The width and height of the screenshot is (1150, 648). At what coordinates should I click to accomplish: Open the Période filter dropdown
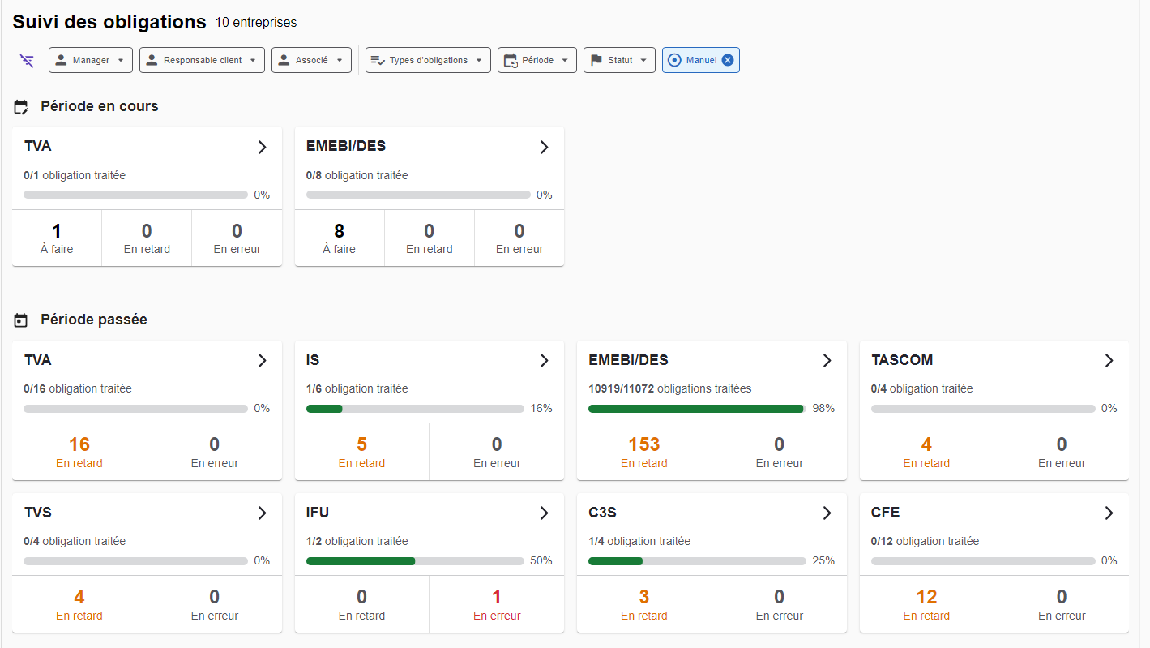(537, 60)
